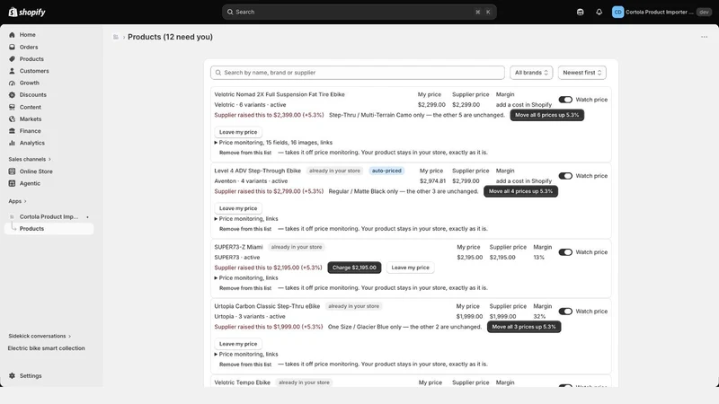
Task: Toggle Watch price for Urtopia Carbon Classic
Action: coord(565,312)
